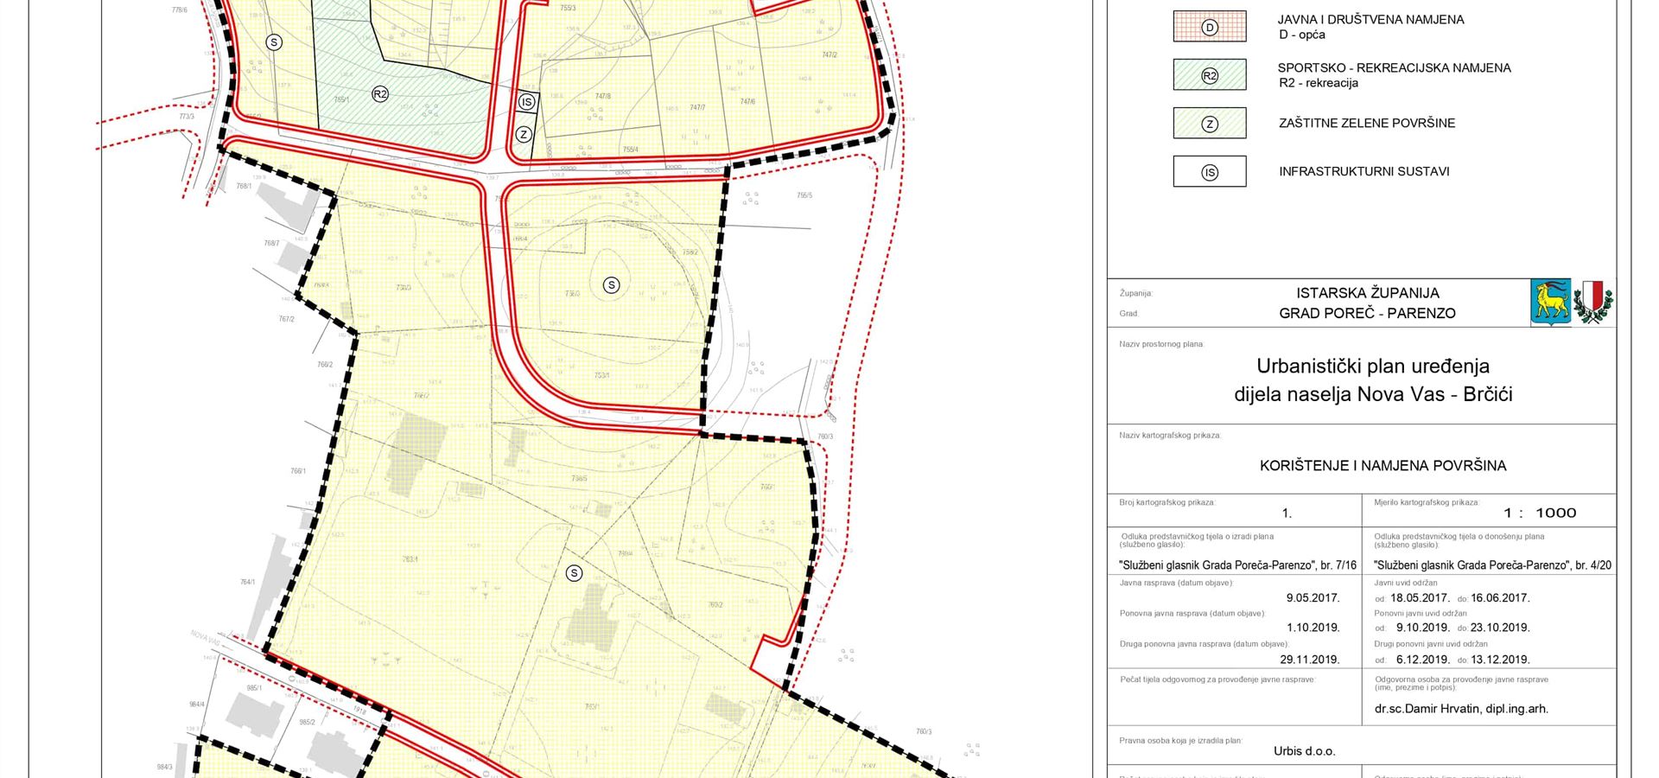Image resolution: width=1659 pixels, height=778 pixels.
Task: Click the Z circle marker on the map
Action: [x=523, y=135]
